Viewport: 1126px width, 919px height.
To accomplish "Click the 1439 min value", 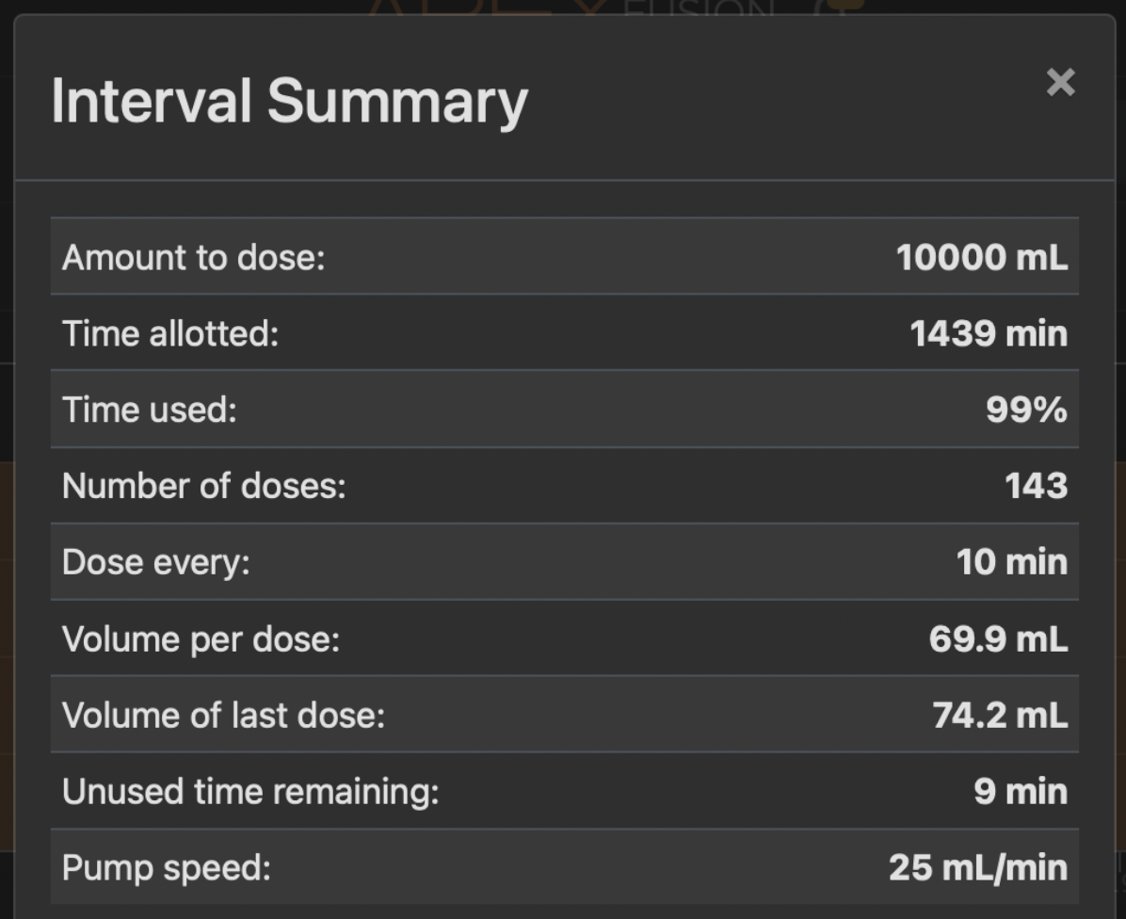I will pyautogui.click(x=989, y=333).
